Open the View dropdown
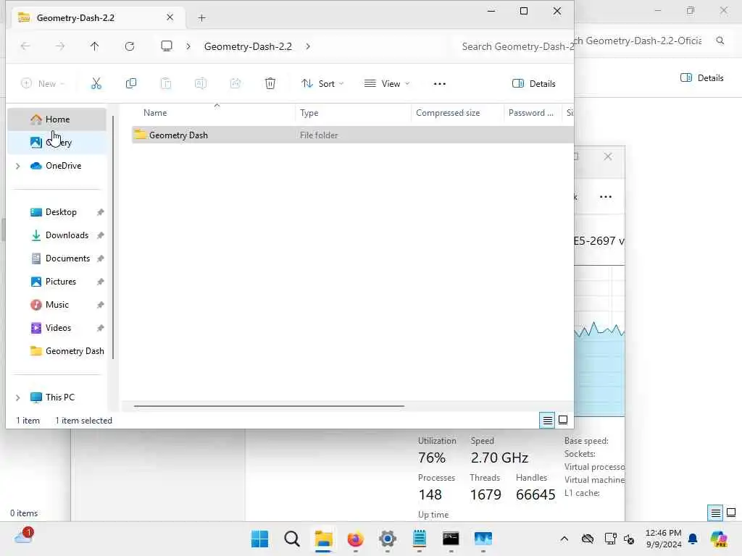The height and width of the screenshot is (556, 742). [x=387, y=84]
